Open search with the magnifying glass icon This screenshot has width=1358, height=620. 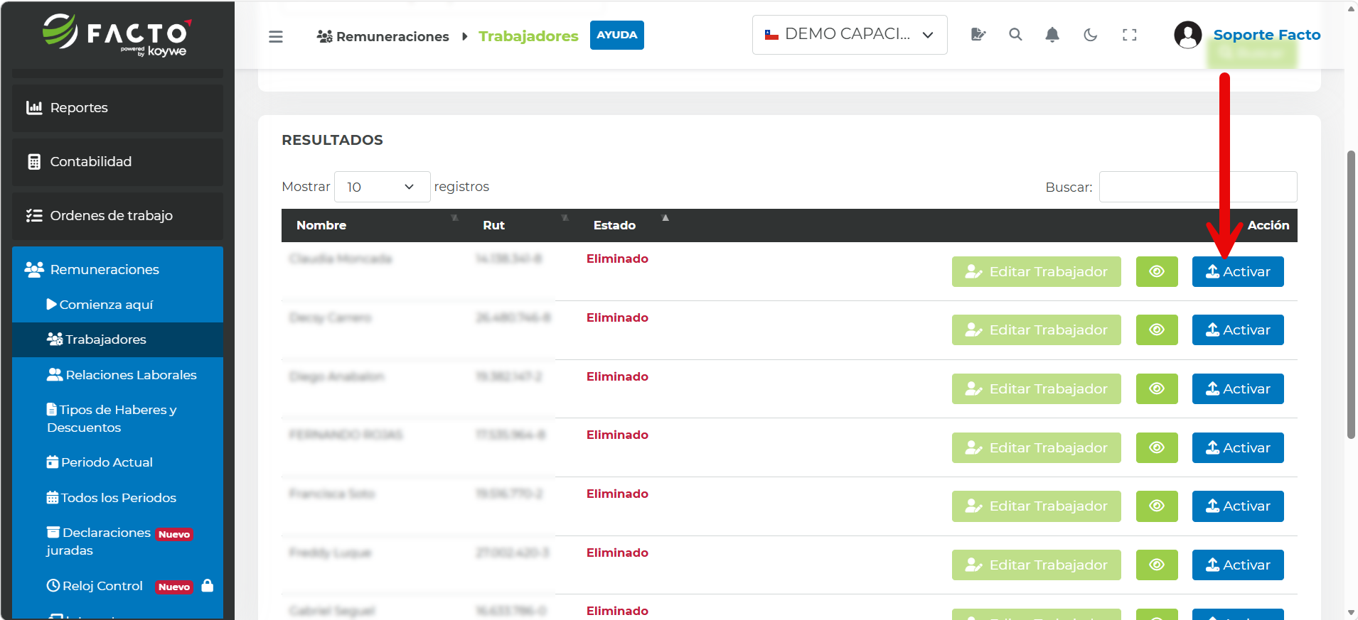coord(1015,34)
